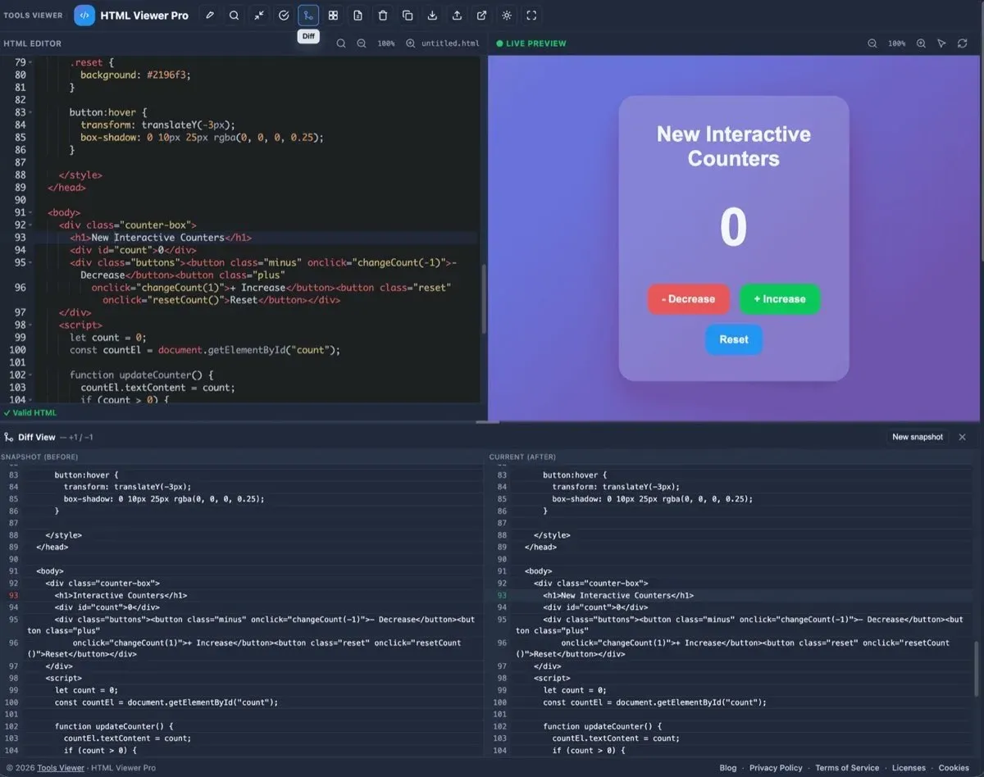
Task: Toggle the Diff tool icon
Action: (308, 16)
